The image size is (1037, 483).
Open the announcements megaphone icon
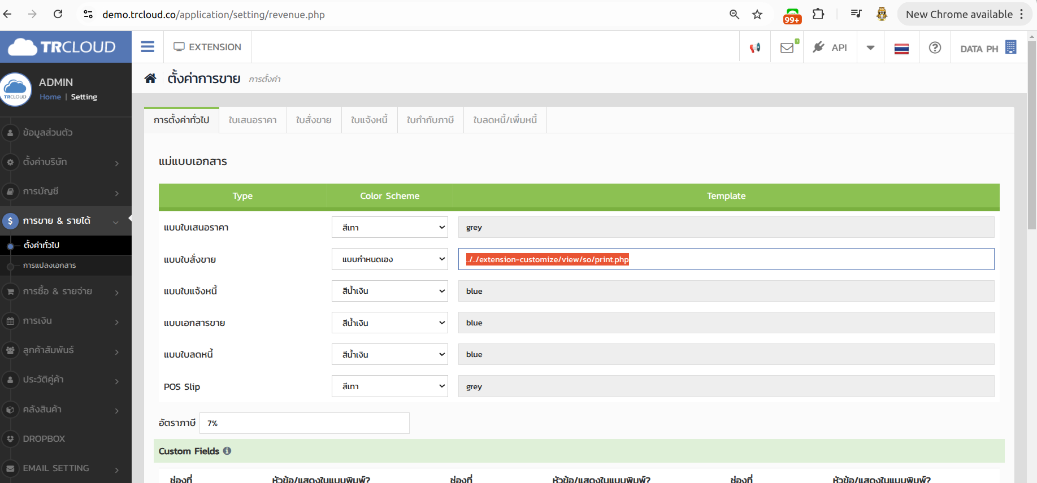tap(755, 48)
